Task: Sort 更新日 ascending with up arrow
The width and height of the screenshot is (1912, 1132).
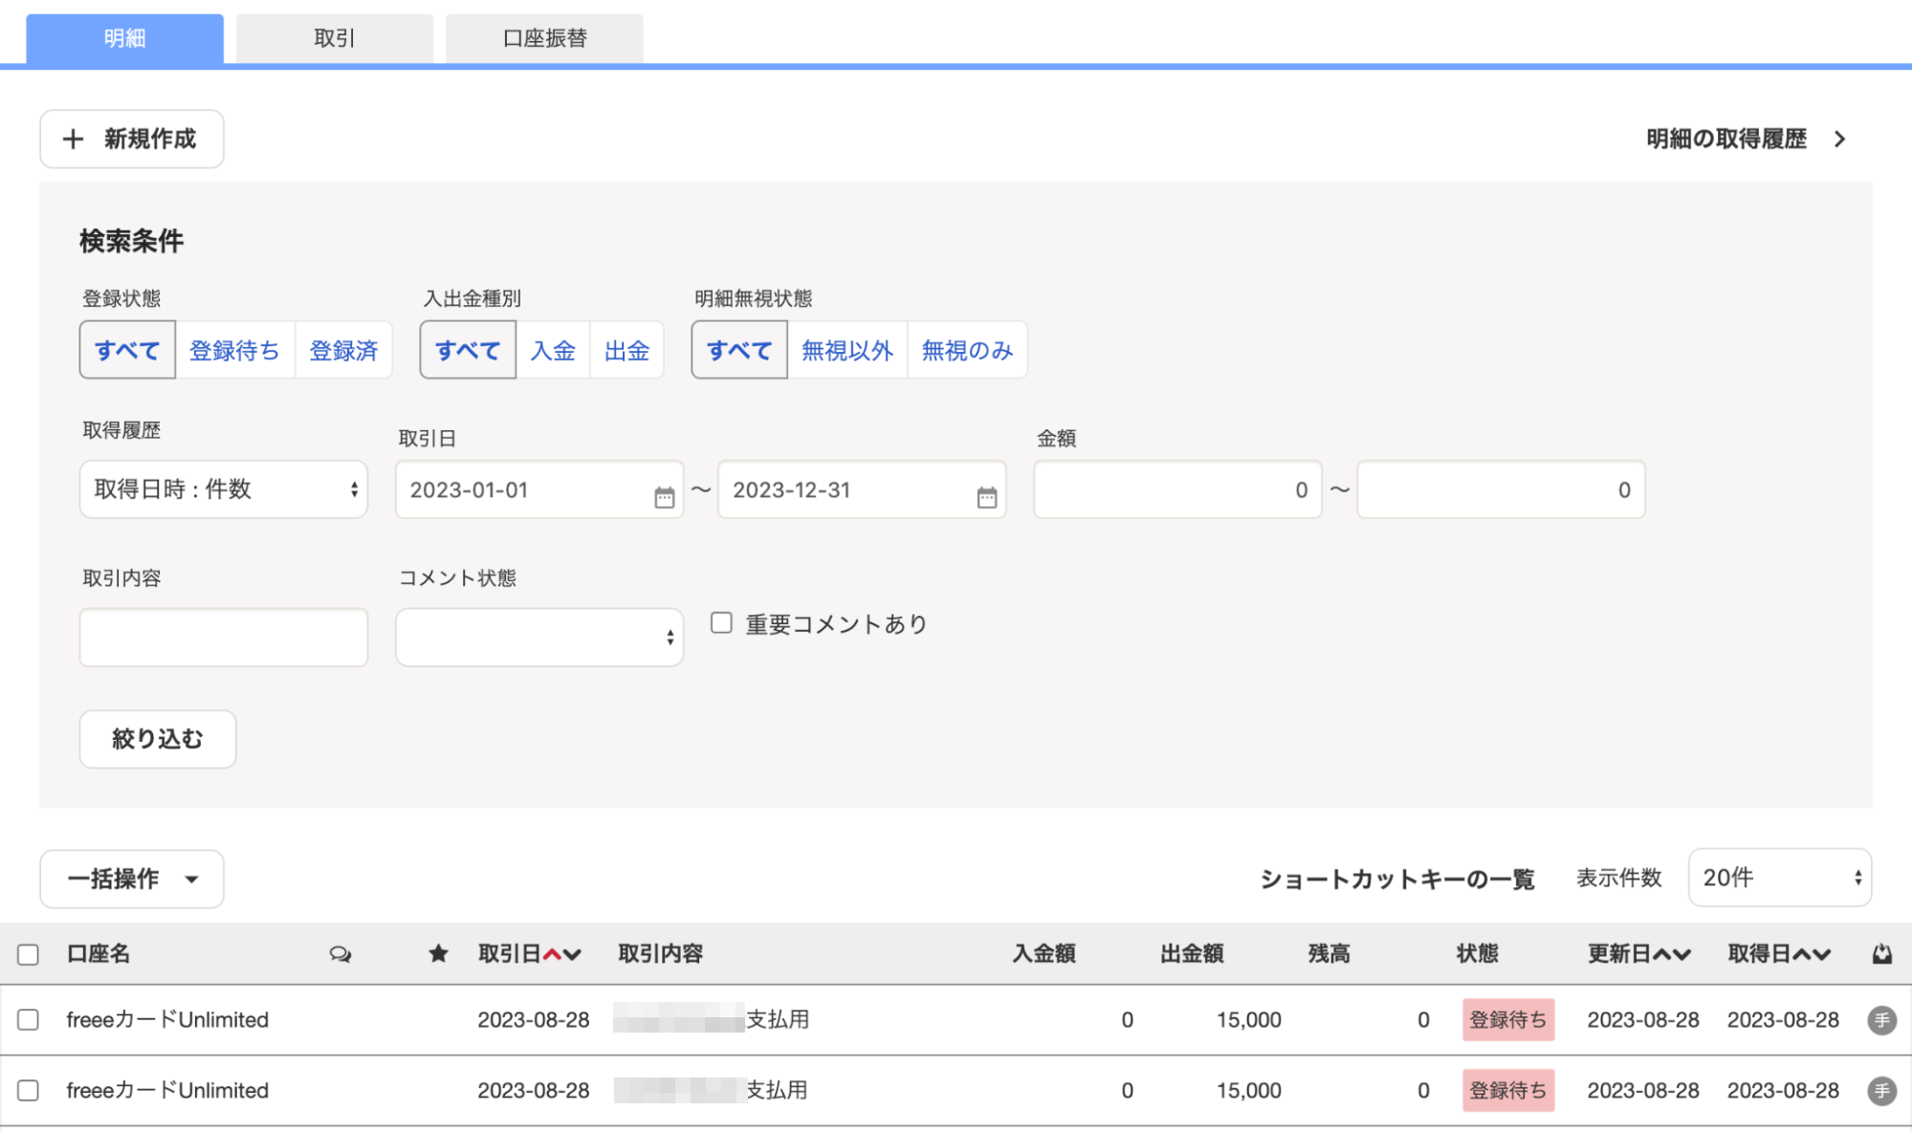Action: (1661, 954)
